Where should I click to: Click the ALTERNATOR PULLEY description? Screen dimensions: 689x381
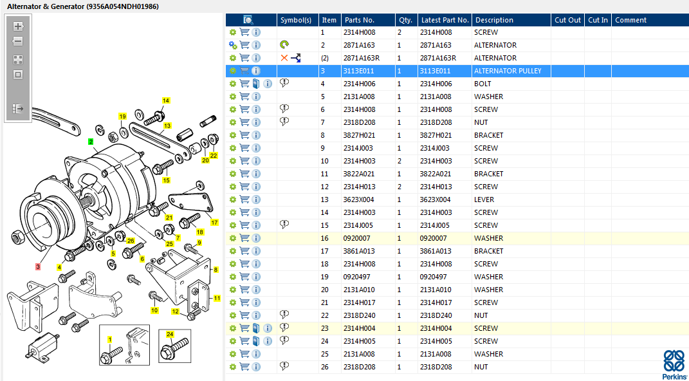(x=508, y=71)
